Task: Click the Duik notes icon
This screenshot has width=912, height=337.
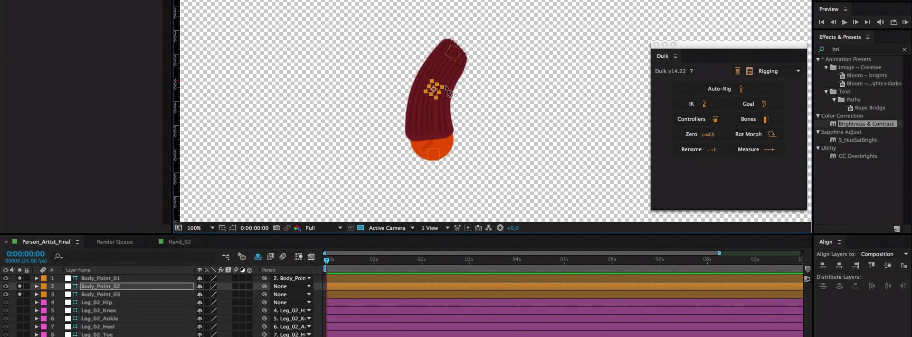Action: pyautogui.click(x=737, y=71)
